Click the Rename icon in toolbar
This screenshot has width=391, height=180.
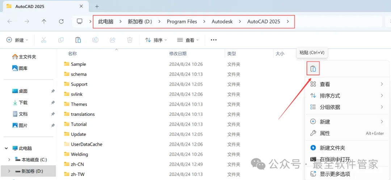click(95, 40)
